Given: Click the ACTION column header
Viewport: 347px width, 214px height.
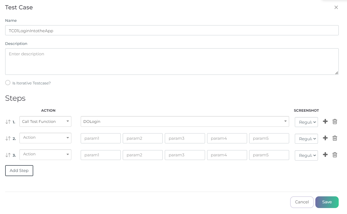Looking at the screenshot, I should [48, 110].
